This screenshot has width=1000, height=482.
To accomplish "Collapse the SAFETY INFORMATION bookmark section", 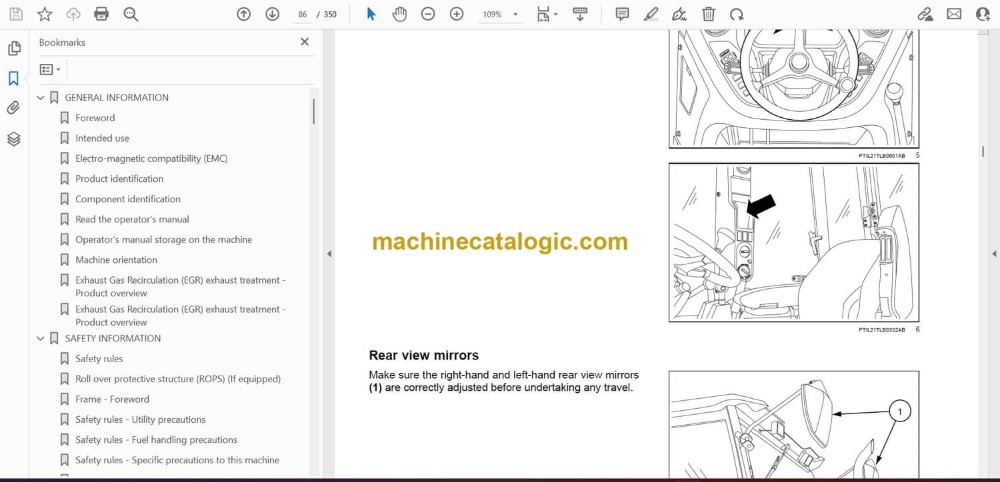I will [41, 339].
